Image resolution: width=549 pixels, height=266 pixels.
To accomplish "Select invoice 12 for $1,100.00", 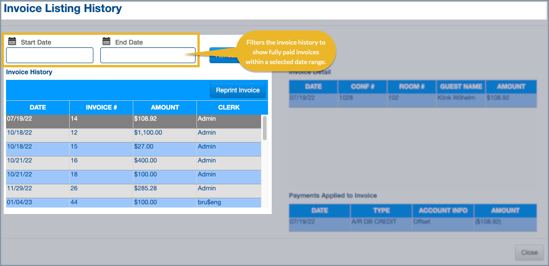I will 133,135.
